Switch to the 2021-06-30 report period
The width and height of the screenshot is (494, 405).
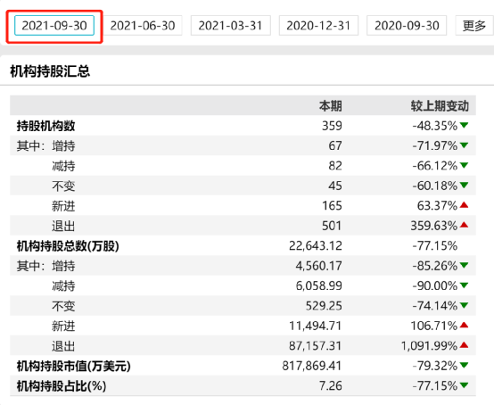click(x=143, y=26)
